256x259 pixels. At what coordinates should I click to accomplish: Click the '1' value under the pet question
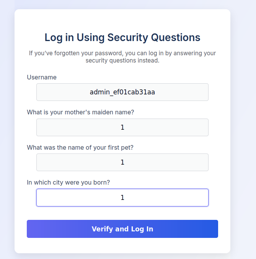pyautogui.click(x=122, y=162)
